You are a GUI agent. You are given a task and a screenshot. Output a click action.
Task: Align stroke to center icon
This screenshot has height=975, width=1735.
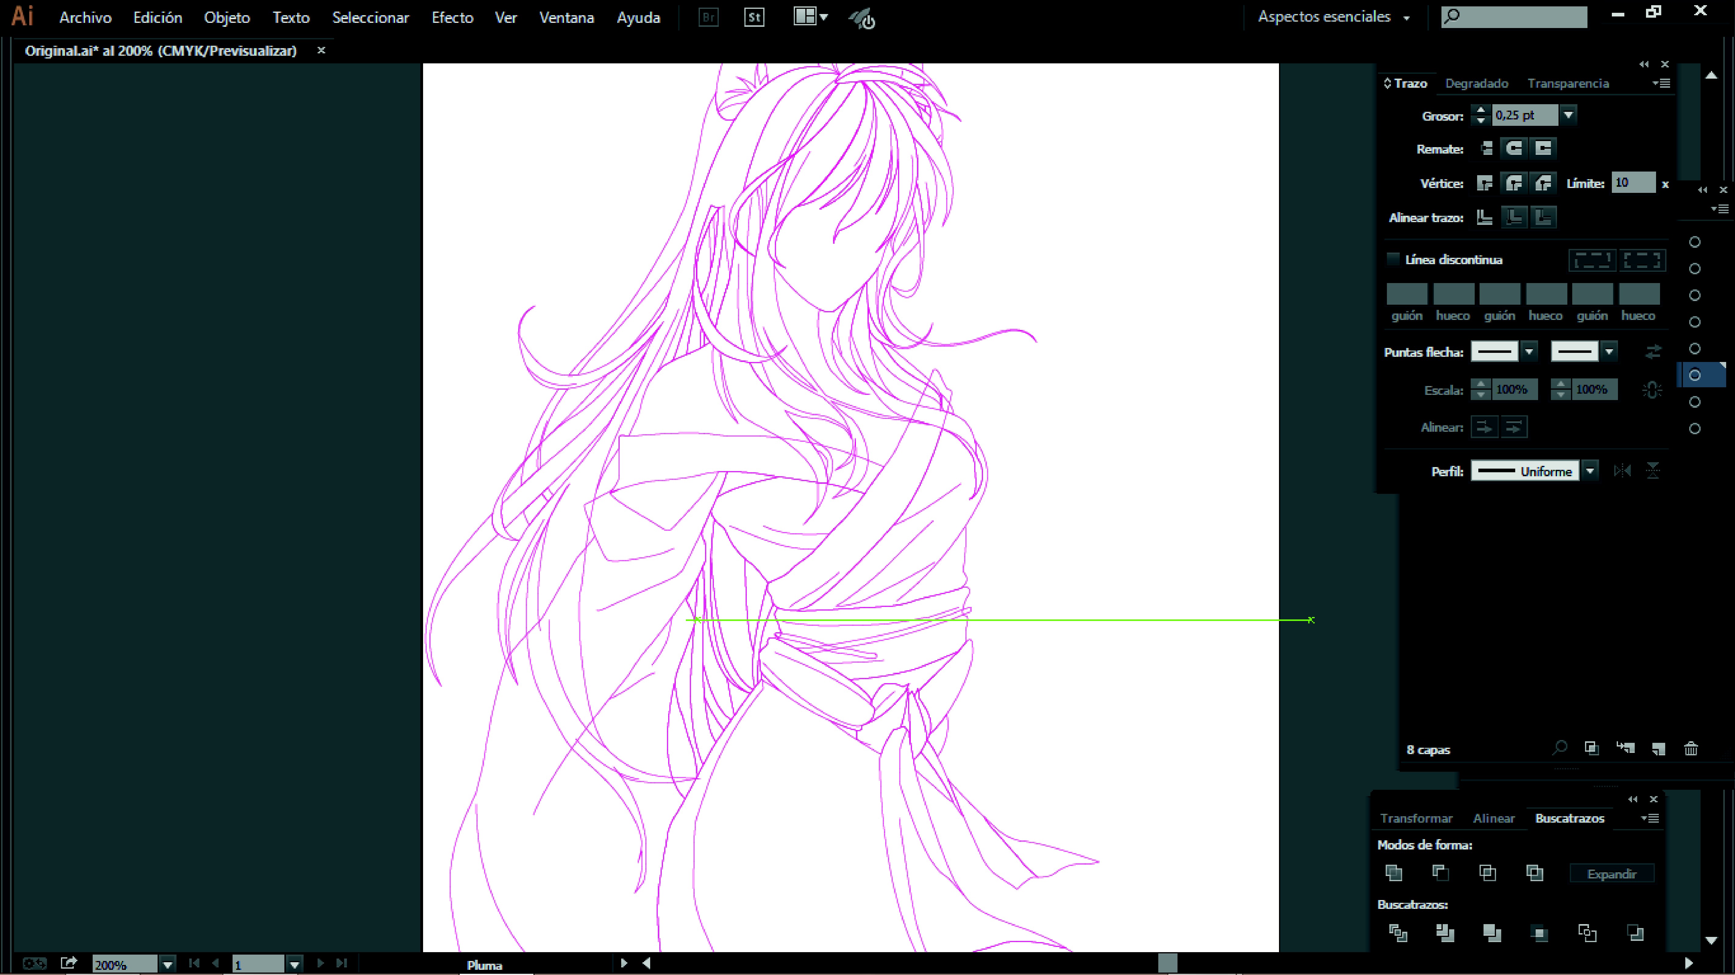(1484, 217)
